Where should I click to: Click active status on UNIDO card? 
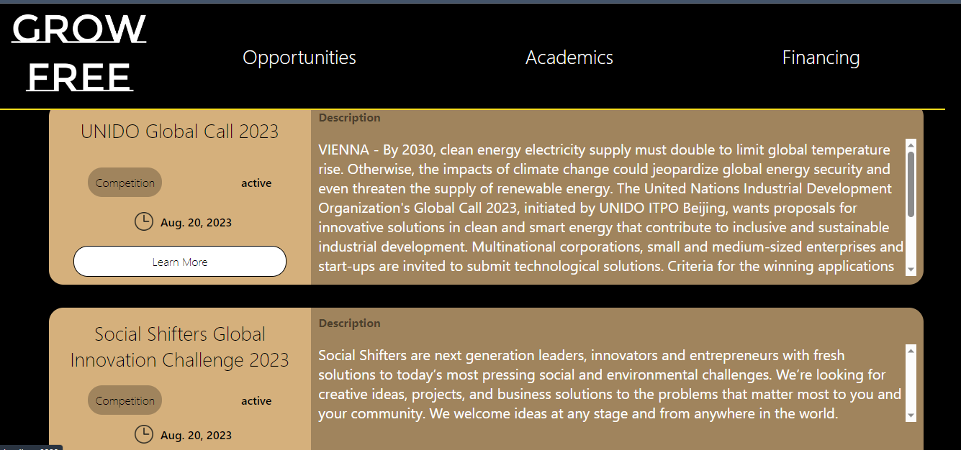pyautogui.click(x=256, y=183)
